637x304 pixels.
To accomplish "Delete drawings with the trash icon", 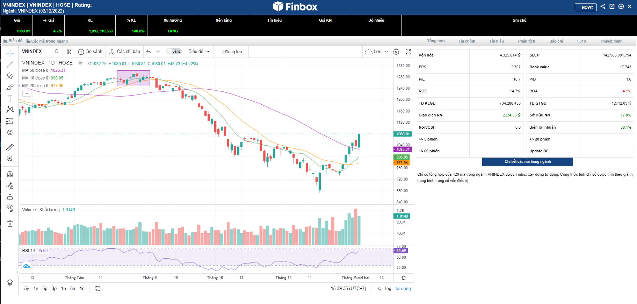I will pos(10,223).
